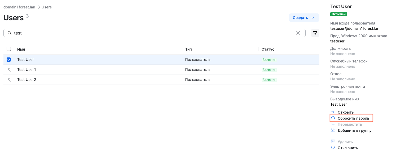The width and height of the screenshot is (418, 156).
Task: Toggle the select-all checkbox in header
Action: pos(9,49)
